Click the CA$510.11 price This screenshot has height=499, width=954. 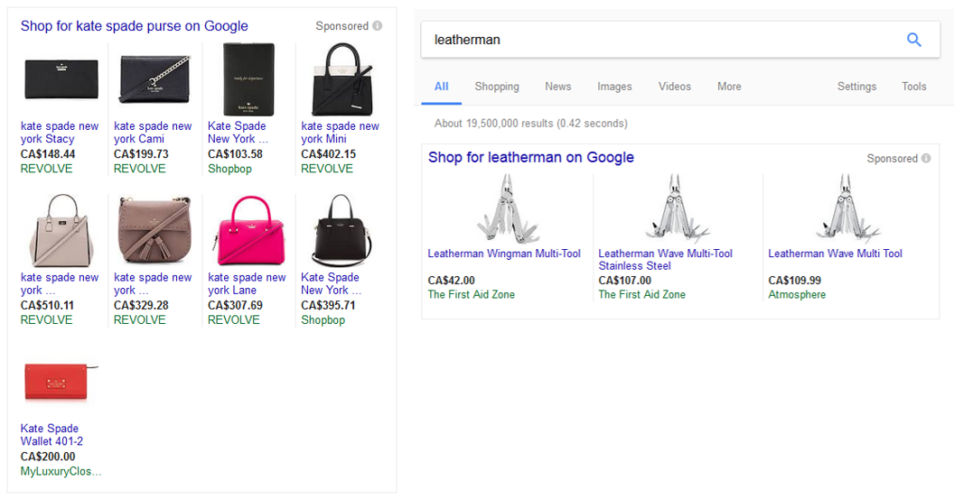tap(47, 306)
